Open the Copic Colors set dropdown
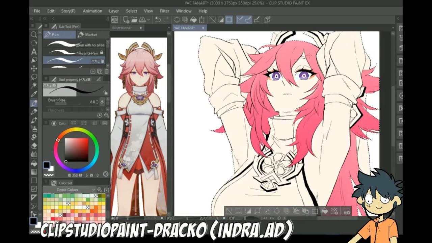The height and width of the screenshot is (243, 432). coord(70,190)
